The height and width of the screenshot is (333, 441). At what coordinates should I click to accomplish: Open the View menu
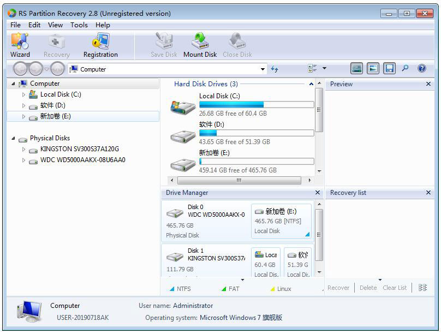pyautogui.click(x=56, y=25)
